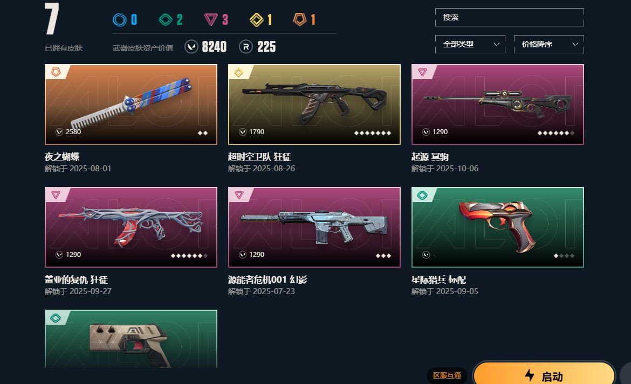Click the pink Premium-tier triangle icon
631x384 pixels.
pyautogui.click(x=211, y=20)
